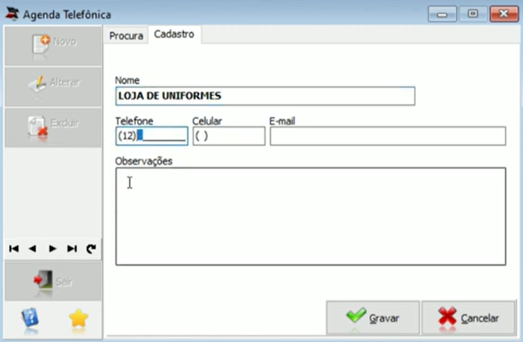
Task: Click the yellow star favorites icon
Action: click(x=78, y=319)
